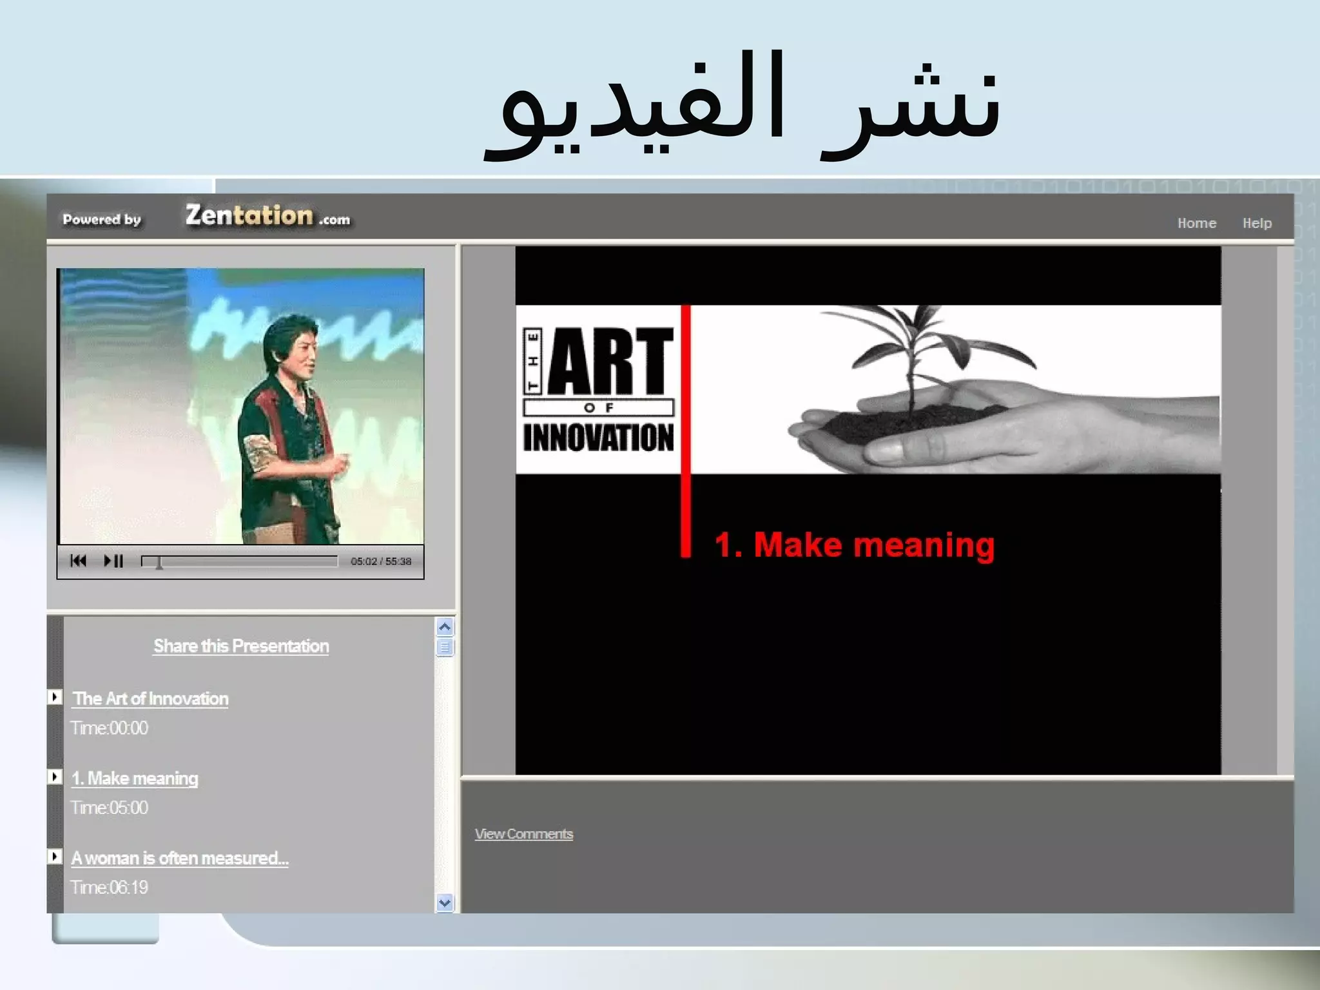Click the 05:02 / 55:38 time display
The image size is (1320, 990).
click(381, 561)
